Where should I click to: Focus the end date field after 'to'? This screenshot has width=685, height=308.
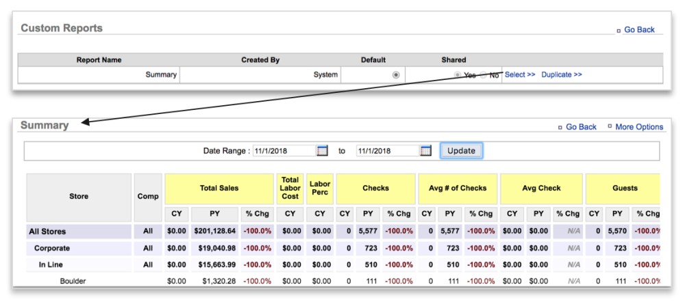click(387, 151)
